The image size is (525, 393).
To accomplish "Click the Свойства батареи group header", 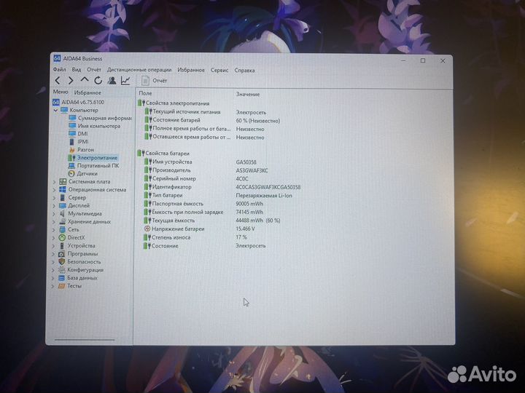I will [x=163, y=154].
